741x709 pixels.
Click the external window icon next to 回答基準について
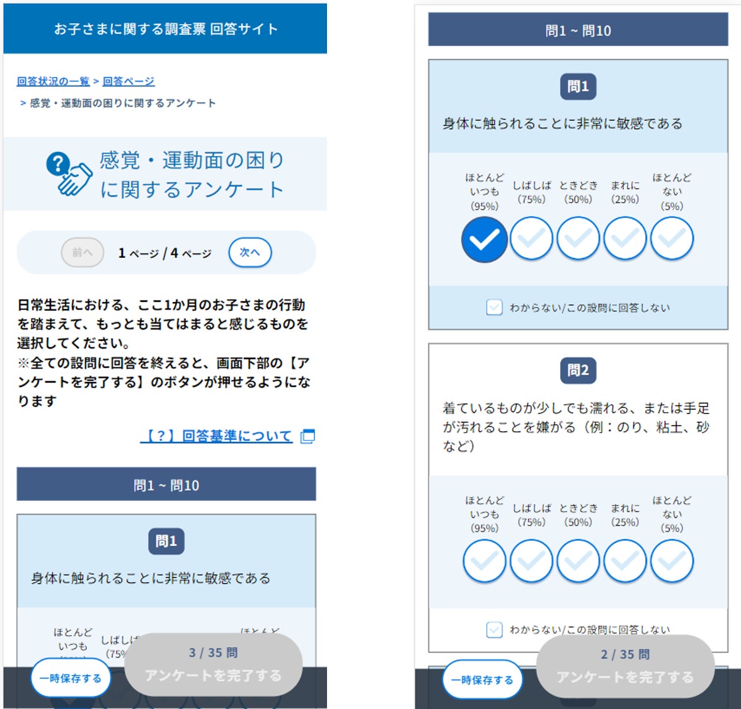(x=307, y=436)
